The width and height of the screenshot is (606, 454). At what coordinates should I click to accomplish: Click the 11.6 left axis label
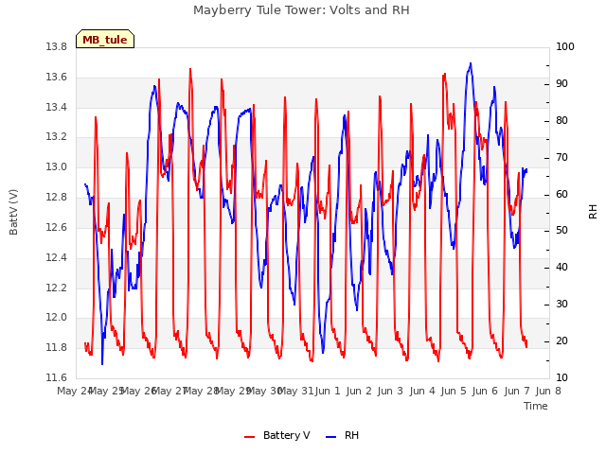tap(57, 377)
